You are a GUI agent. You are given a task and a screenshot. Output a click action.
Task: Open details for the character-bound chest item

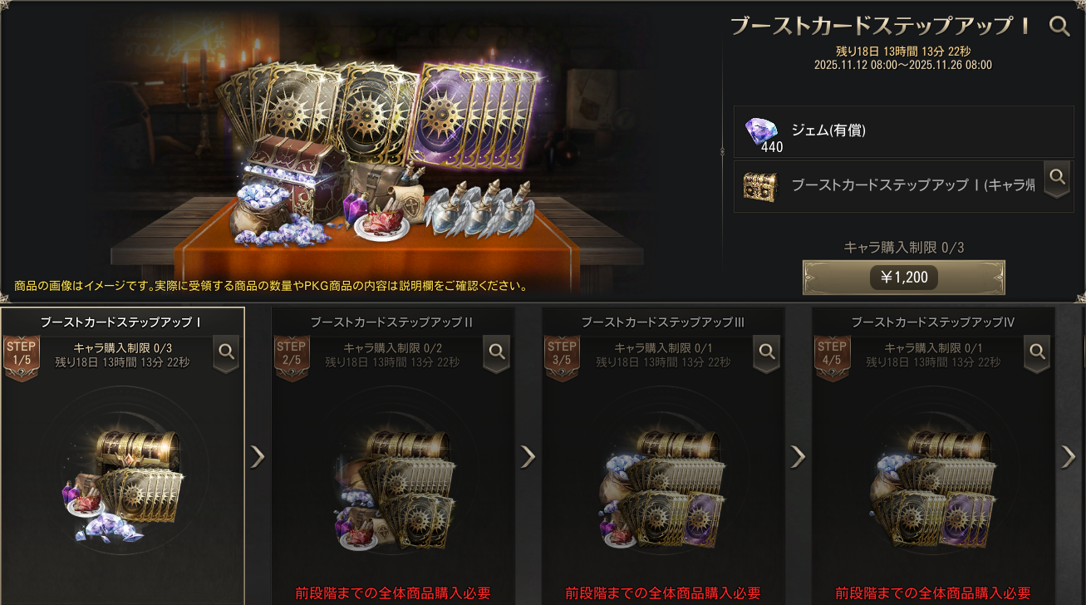tap(1057, 178)
